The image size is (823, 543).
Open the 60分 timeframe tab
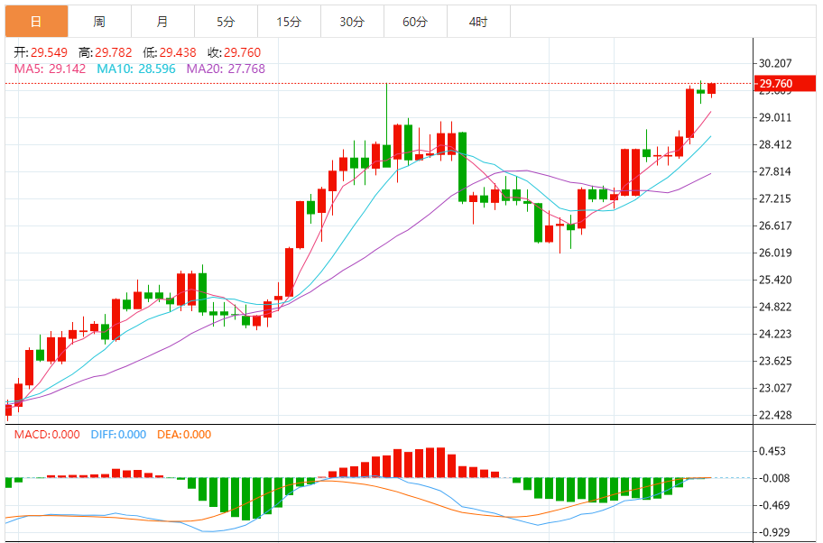coord(416,22)
